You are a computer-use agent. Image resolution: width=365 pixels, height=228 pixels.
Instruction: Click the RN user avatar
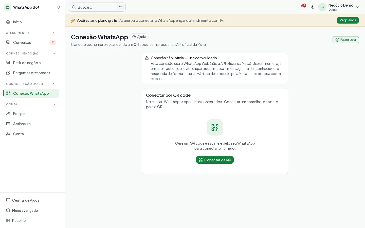[322, 7]
